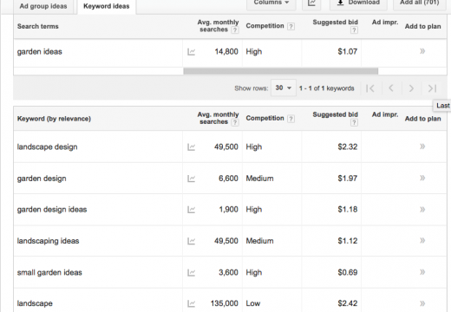The image size is (451, 312).
Task: Click the 3,600 monthly searches value
Action: (228, 272)
